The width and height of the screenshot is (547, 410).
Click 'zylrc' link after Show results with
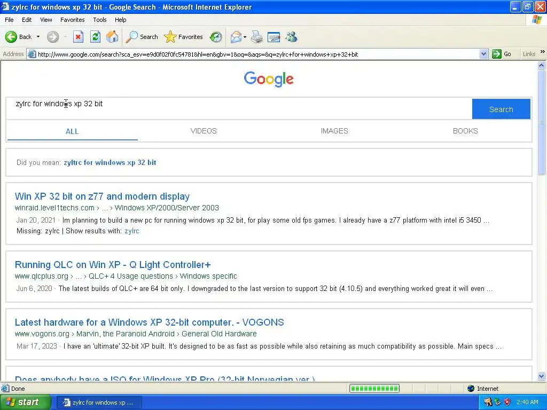click(132, 231)
